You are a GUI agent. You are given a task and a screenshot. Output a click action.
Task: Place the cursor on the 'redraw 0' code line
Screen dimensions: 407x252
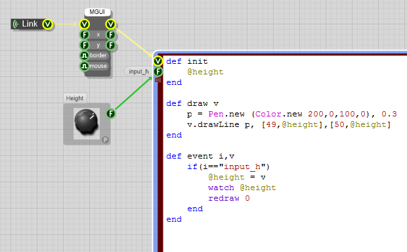tap(228, 198)
